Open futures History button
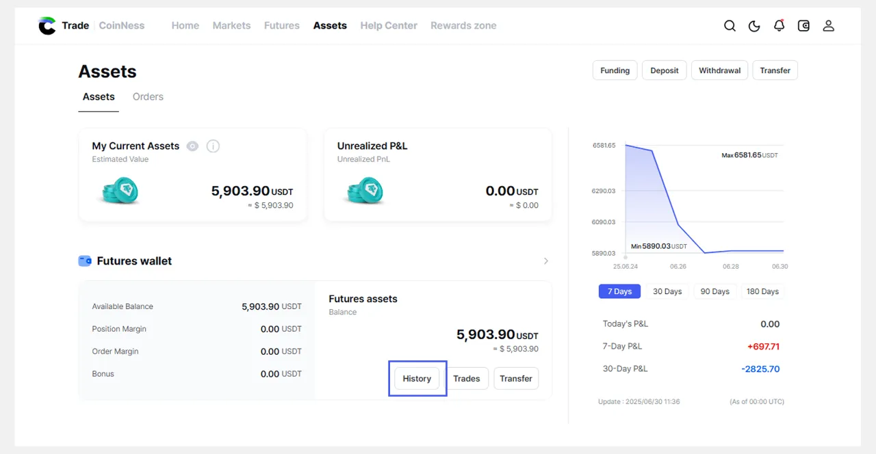876x454 pixels. [417, 379]
